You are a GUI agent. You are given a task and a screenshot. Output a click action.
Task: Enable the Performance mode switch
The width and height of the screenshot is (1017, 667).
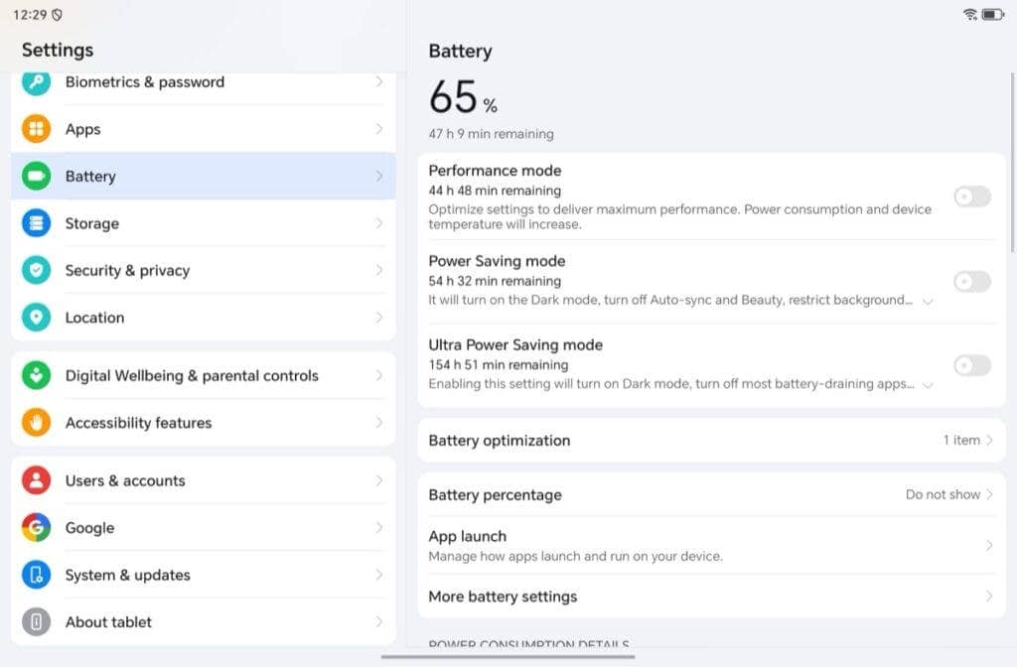pos(971,197)
